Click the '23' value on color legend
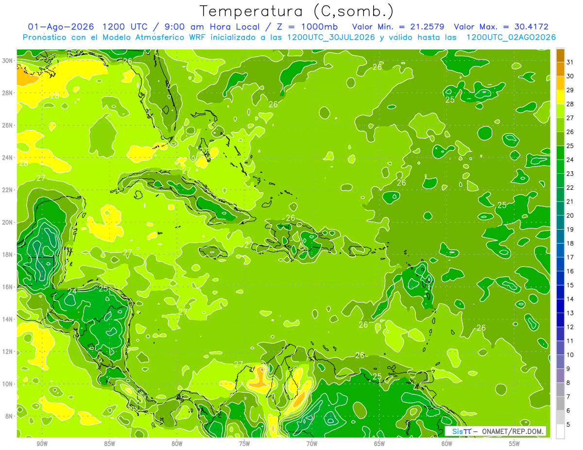The width and height of the screenshot is (583, 450). click(570, 174)
